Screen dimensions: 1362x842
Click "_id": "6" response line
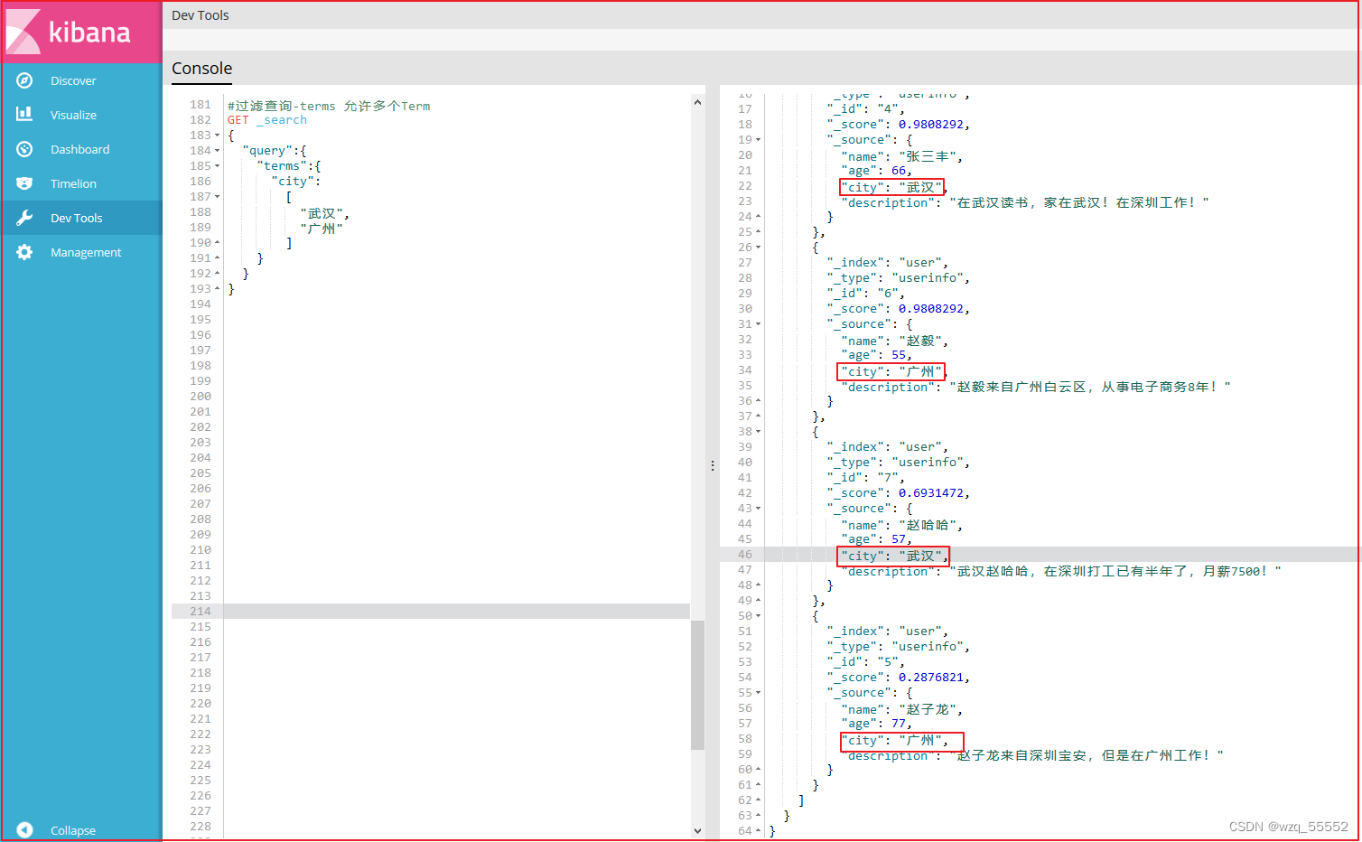(865, 294)
